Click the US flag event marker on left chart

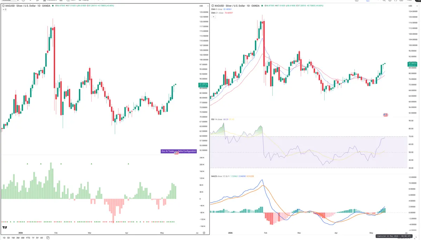tap(176, 153)
